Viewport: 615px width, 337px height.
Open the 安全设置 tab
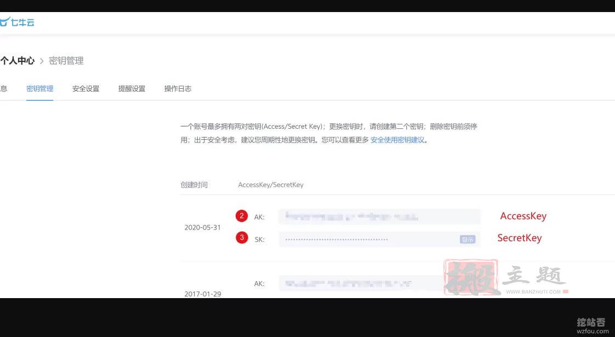(86, 89)
